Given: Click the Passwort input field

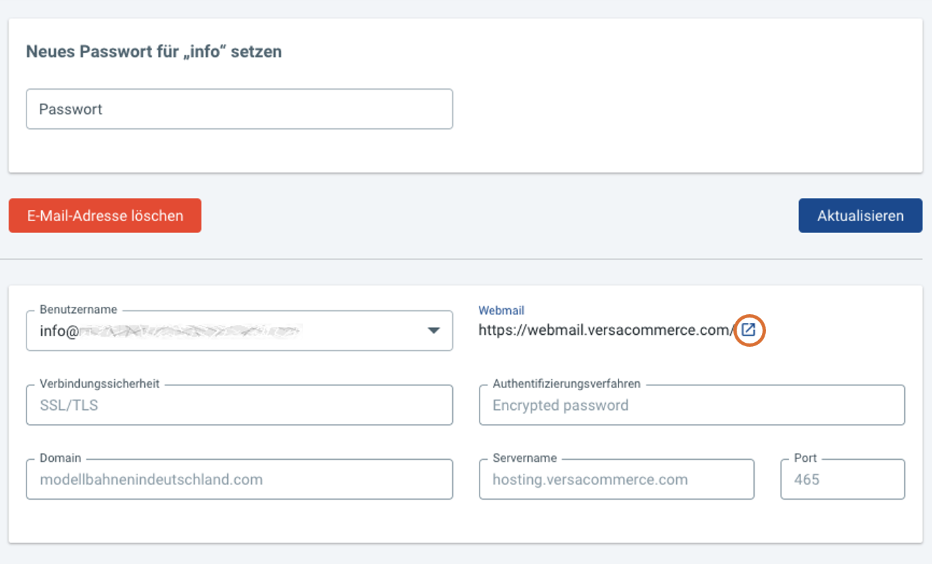Looking at the screenshot, I should click(x=239, y=109).
